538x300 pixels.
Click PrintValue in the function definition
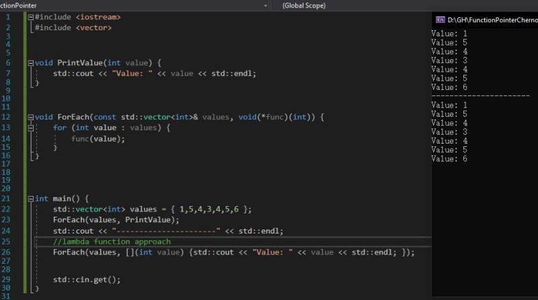(x=80, y=63)
